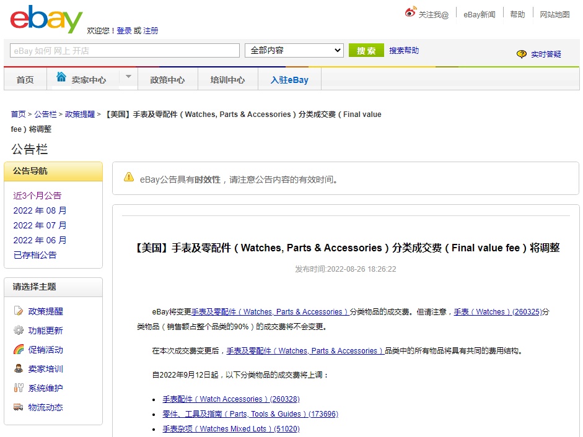Open Weibo via the 关注我@ icon

point(409,11)
